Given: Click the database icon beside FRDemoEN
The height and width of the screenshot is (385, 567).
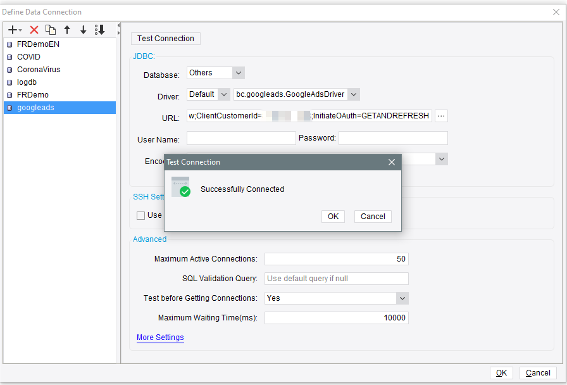Looking at the screenshot, I should pos(9,44).
